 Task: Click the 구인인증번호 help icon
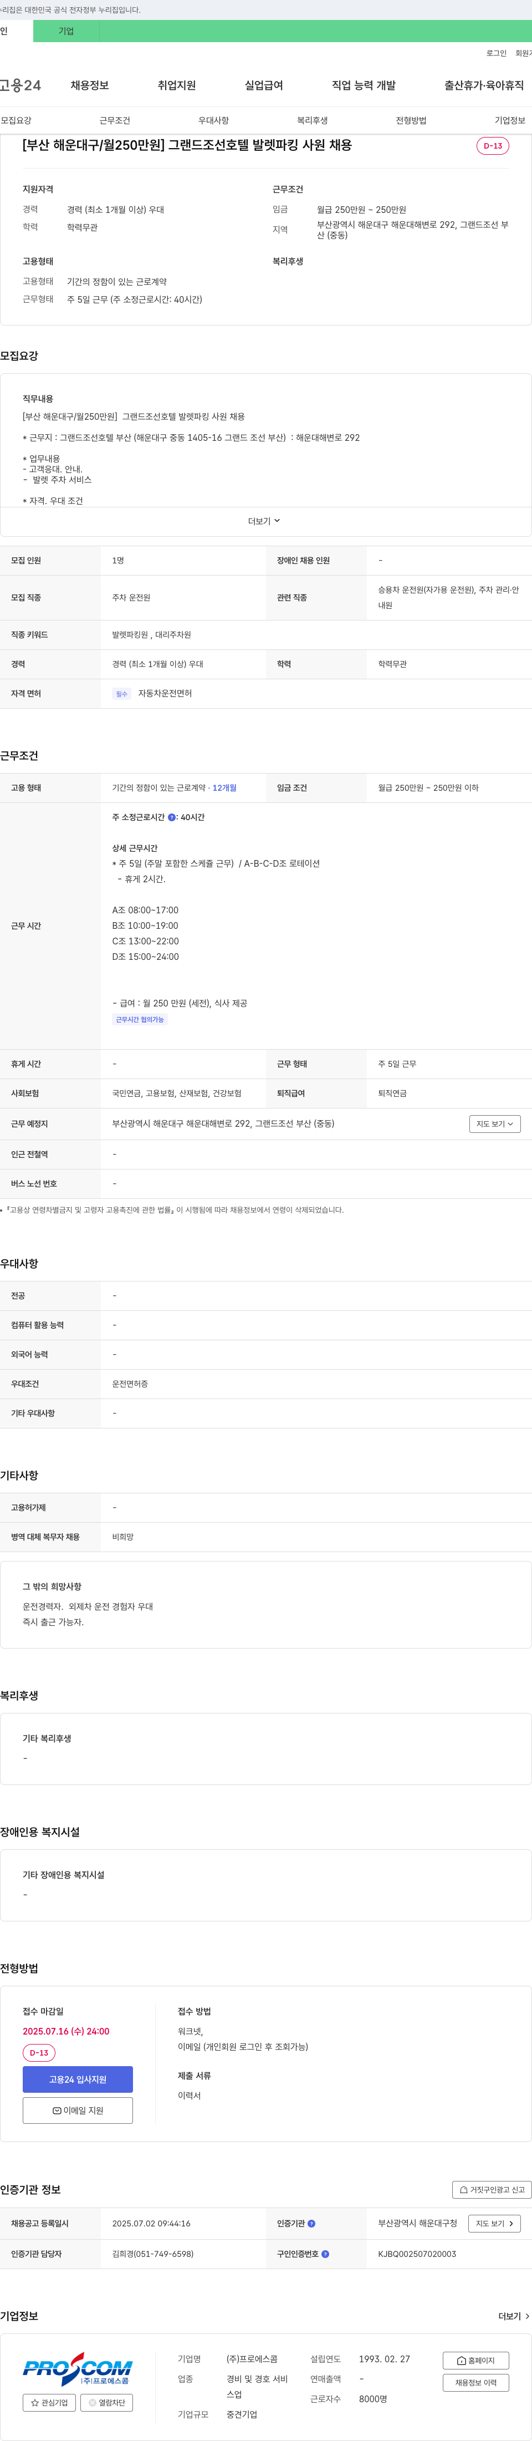[x=325, y=2254]
